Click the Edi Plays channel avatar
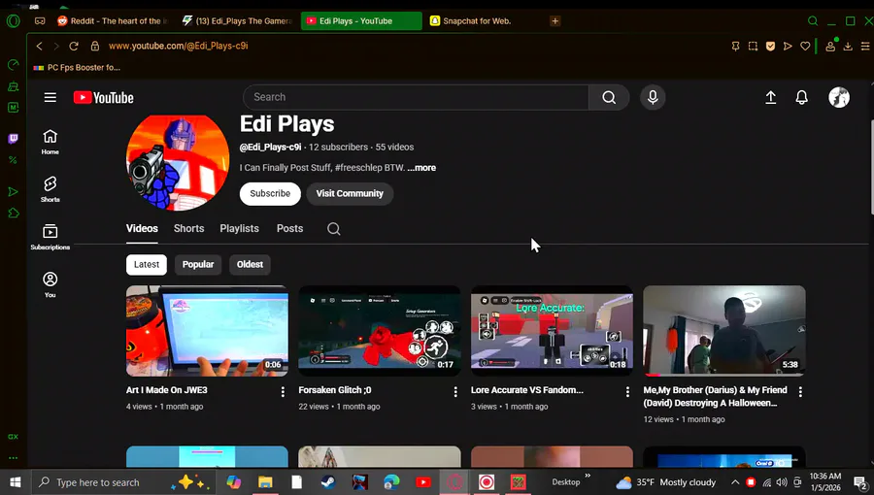This screenshot has width=874, height=495. coord(178,163)
